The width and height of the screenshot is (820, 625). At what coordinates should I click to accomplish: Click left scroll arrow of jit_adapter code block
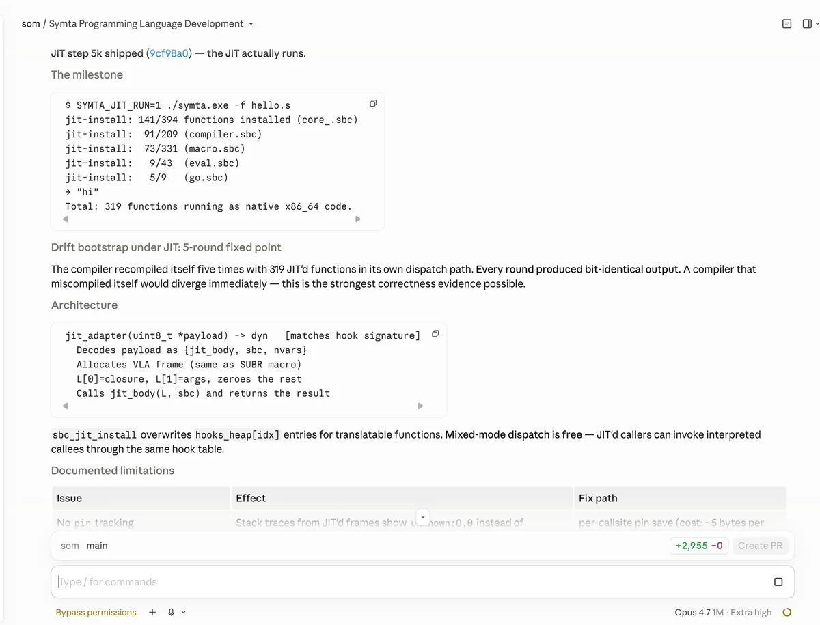pos(66,406)
